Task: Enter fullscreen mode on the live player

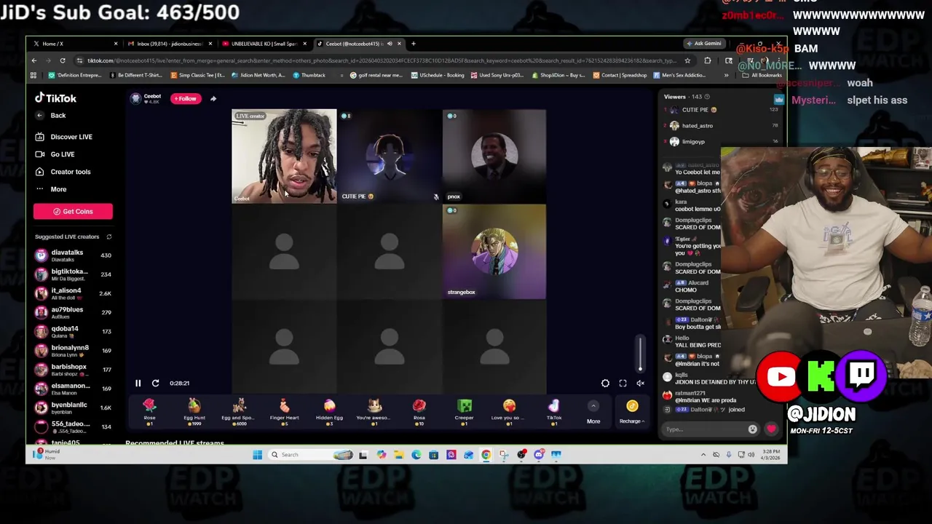Action: pyautogui.click(x=623, y=383)
